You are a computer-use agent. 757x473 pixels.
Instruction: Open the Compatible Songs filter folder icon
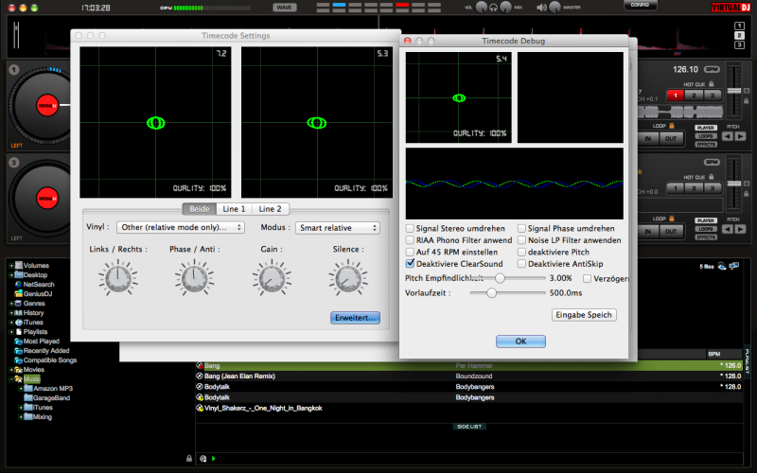tap(19, 360)
